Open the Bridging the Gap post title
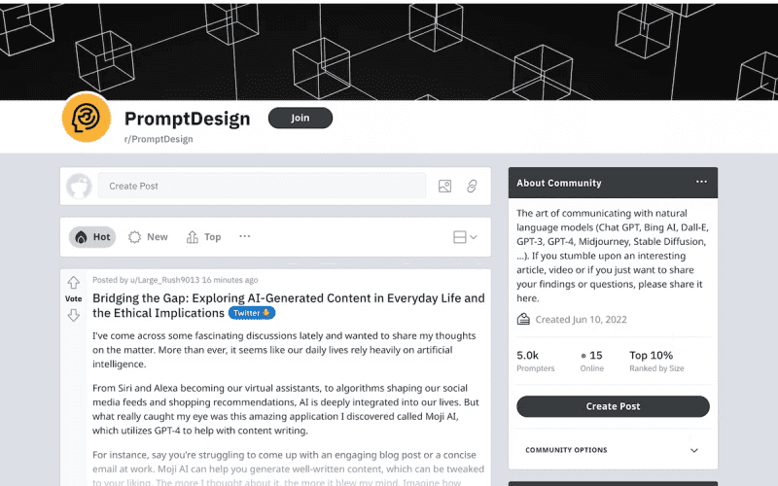 pyautogui.click(x=288, y=305)
